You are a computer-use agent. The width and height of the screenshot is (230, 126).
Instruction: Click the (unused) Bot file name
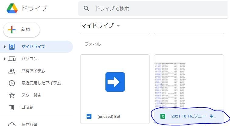click(109, 117)
